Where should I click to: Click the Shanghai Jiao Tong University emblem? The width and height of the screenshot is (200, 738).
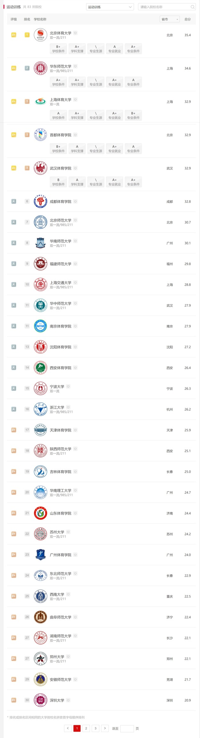41,284
